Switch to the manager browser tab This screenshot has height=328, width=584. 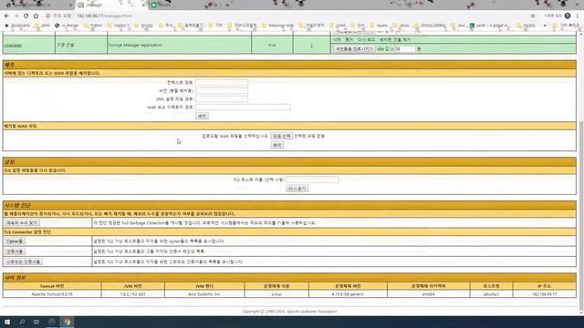click(111, 5)
